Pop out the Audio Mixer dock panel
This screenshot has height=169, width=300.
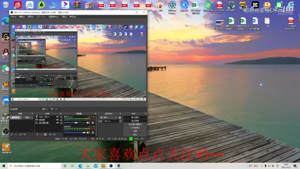96,114
